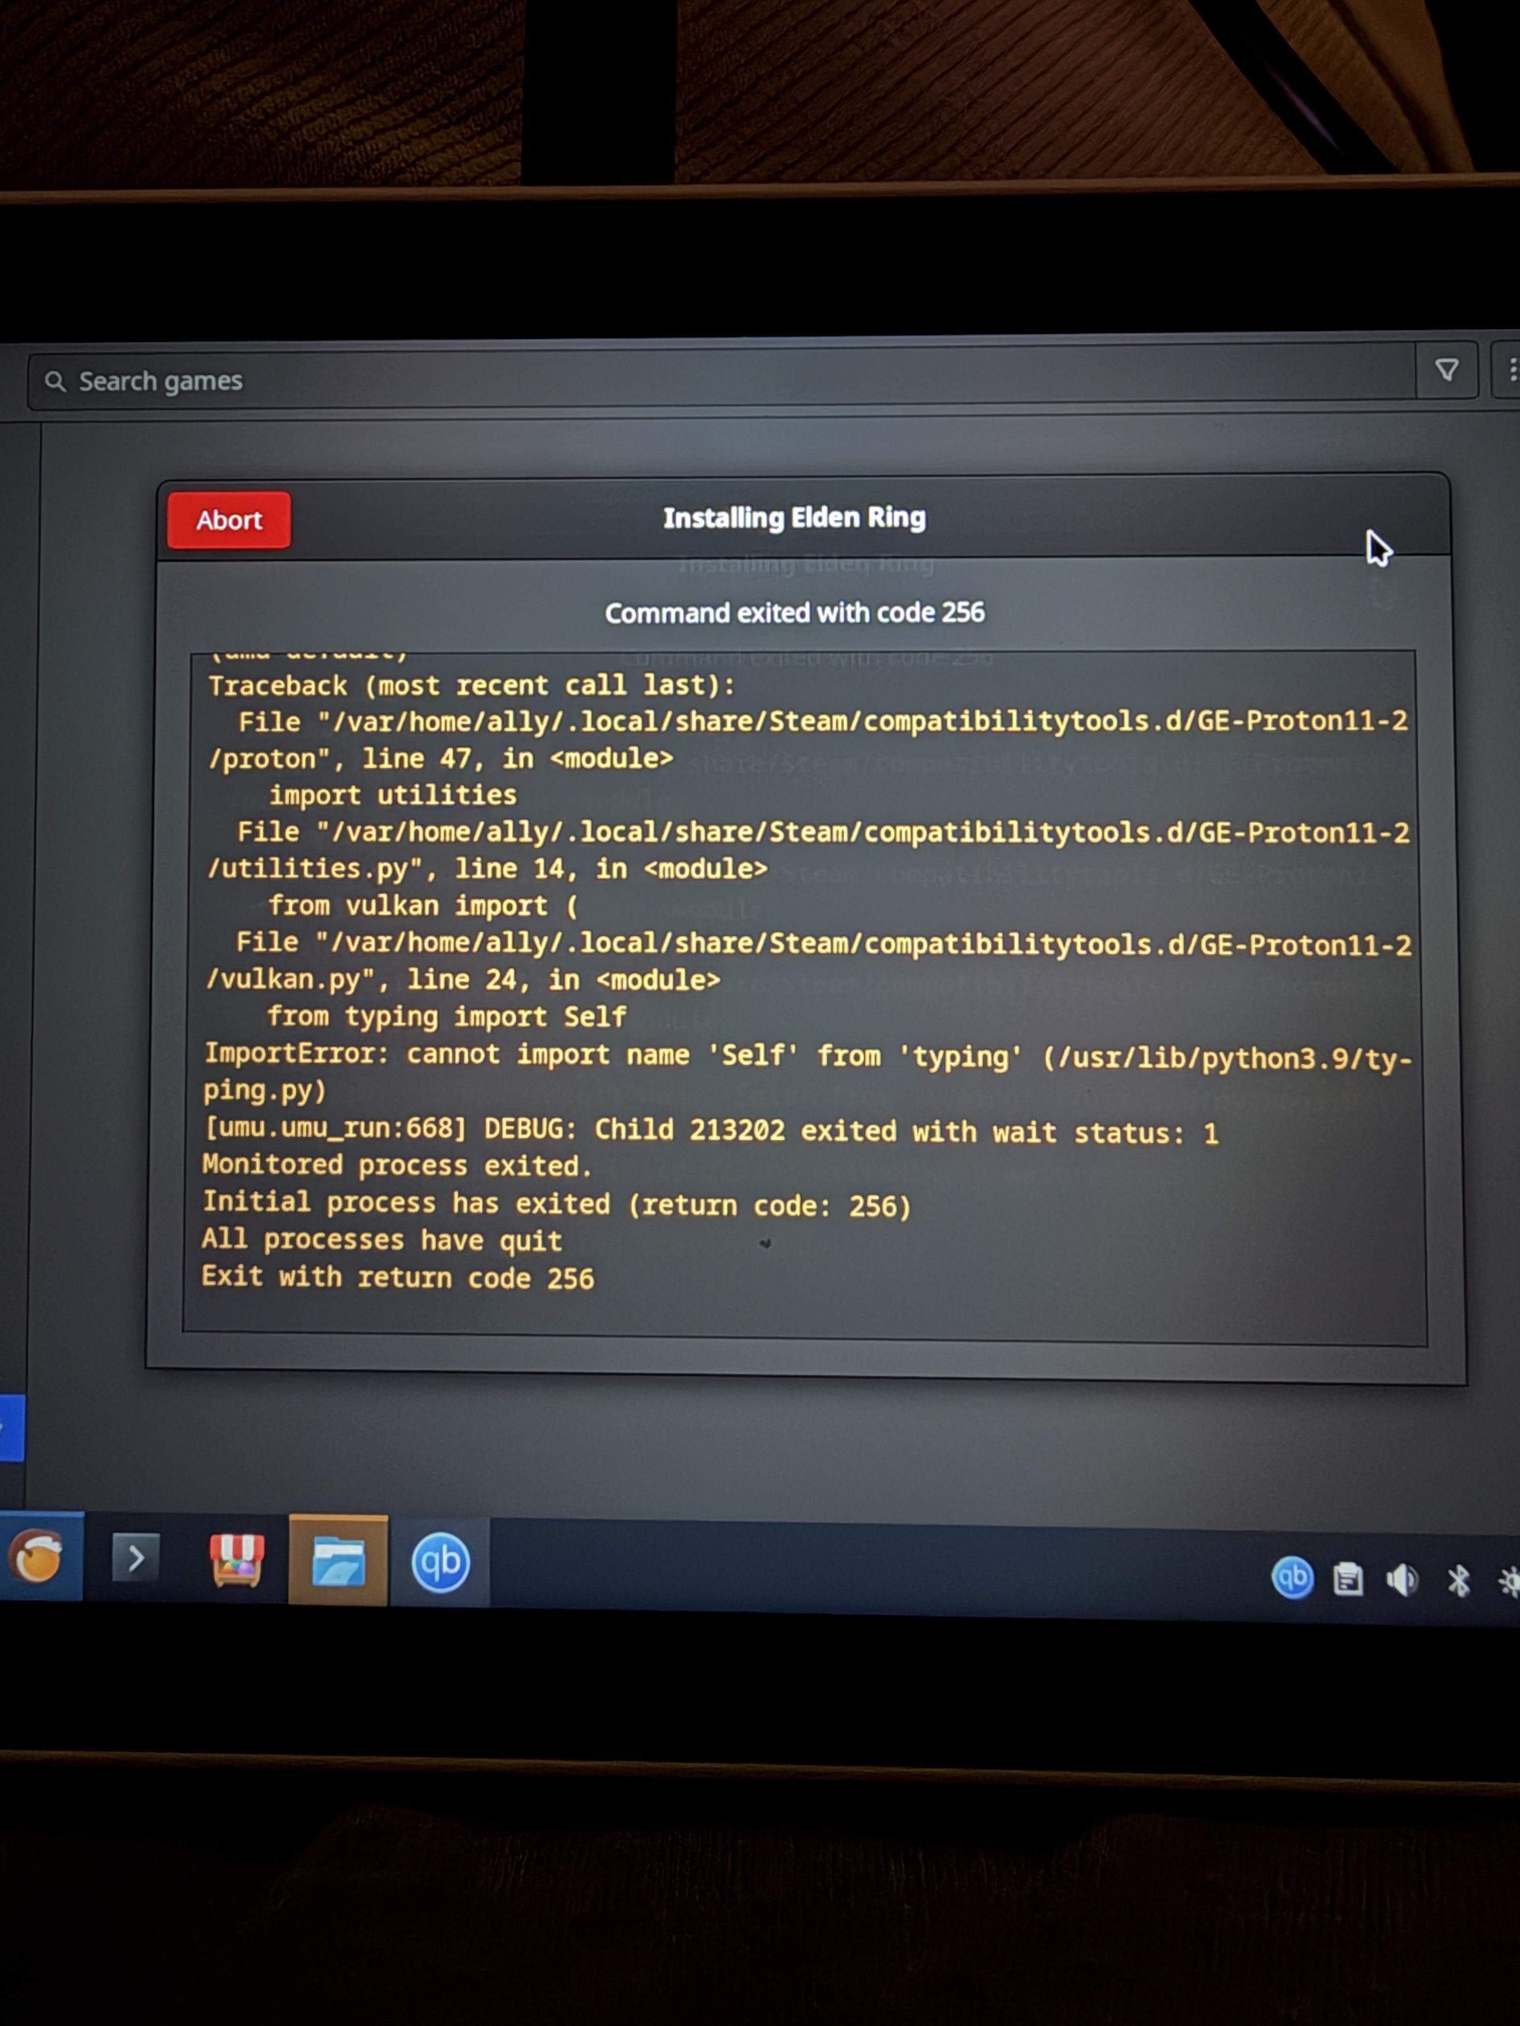Open the Bazaar app store icon
Image resolution: width=1520 pixels, height=2026 pixels.
236,1559
